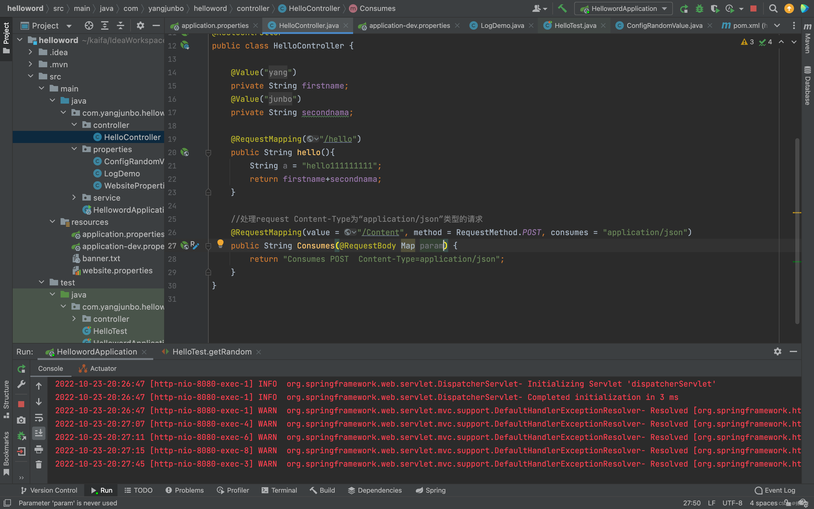Open the Event Log
This screenshot has width=814, height=509.
(x=775, y=490)
